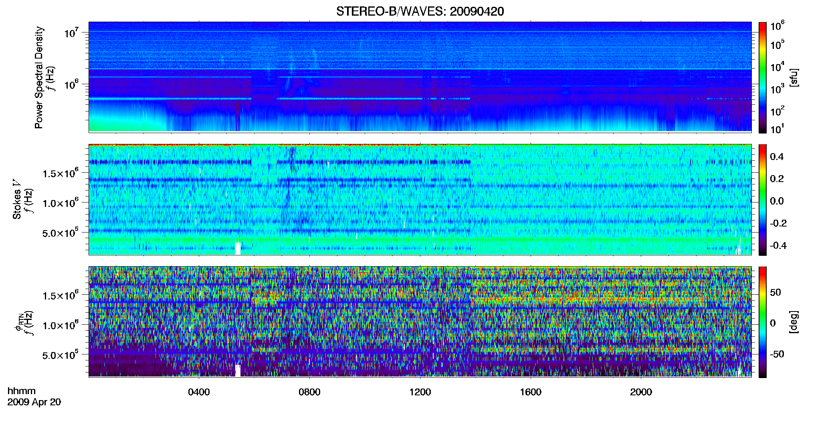The width and height of the screenshot is (840, 433).
Task: Click the "0400" time tick label
Action: tap(199, 392)
